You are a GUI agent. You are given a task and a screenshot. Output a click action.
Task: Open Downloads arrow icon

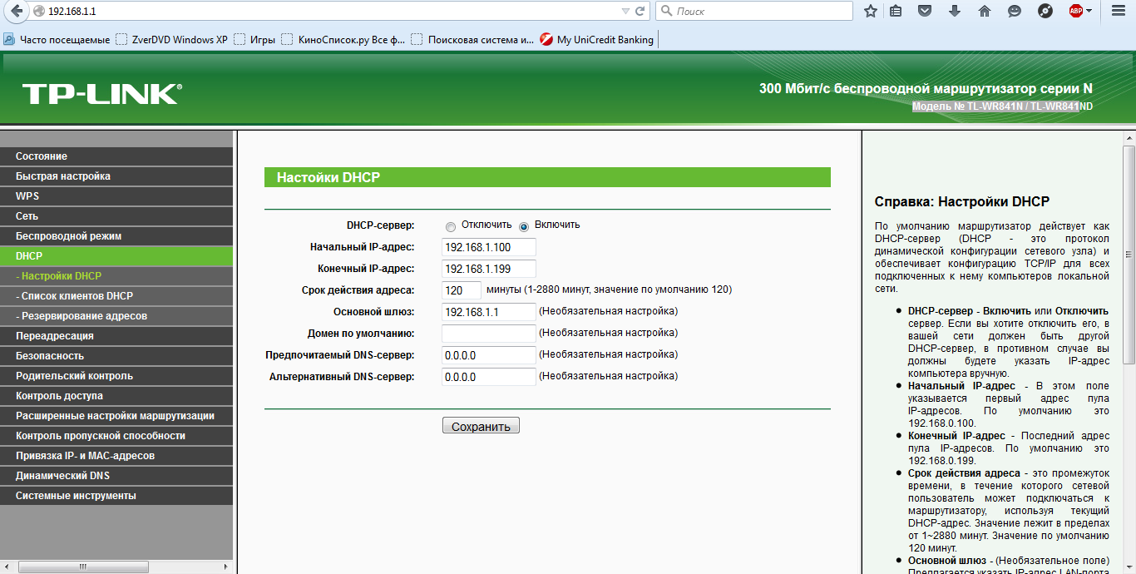955,11
